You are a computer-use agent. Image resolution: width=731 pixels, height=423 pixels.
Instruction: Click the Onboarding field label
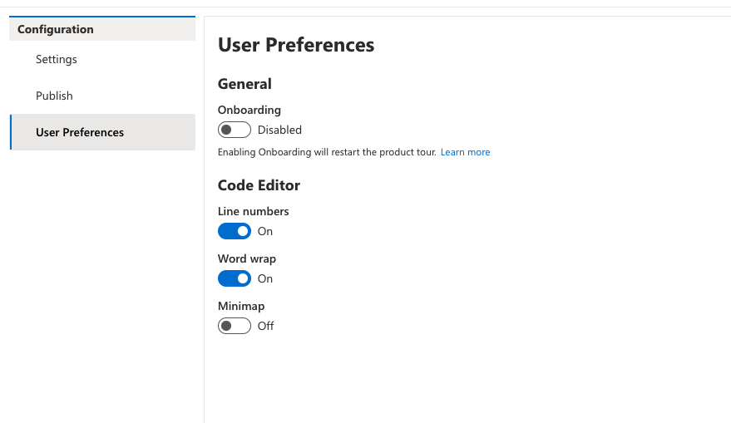[249, 110]
